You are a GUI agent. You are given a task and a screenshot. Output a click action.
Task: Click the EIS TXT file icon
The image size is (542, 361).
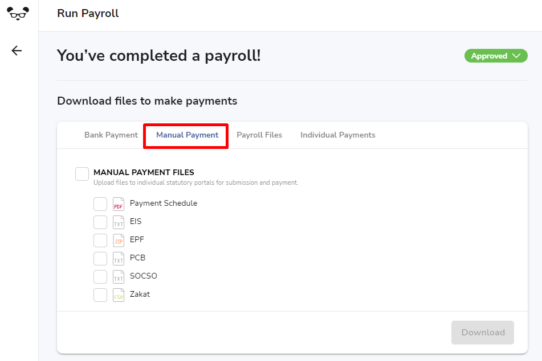(x=118, y=222)
